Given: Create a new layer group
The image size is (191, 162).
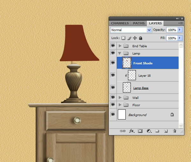Looking at the screenshot, I should 157,131.
